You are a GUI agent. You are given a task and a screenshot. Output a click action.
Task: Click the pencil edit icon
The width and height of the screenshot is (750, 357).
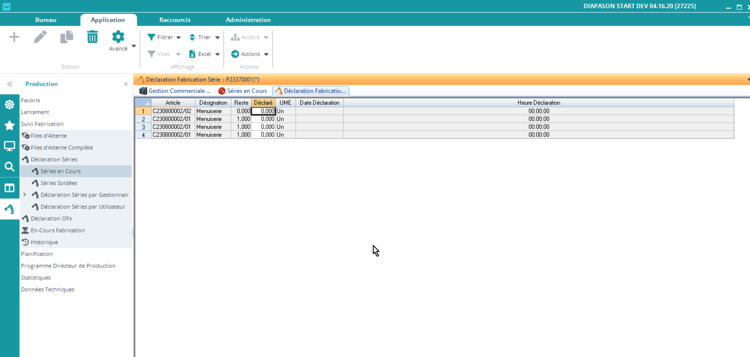coord(40,37)
